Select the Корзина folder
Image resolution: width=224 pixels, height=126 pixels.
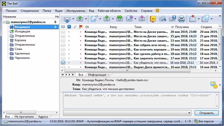pyautogui.click(x=20, y=40)
